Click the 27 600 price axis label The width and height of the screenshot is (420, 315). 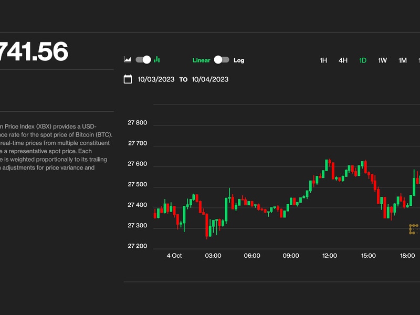[138, 164]
